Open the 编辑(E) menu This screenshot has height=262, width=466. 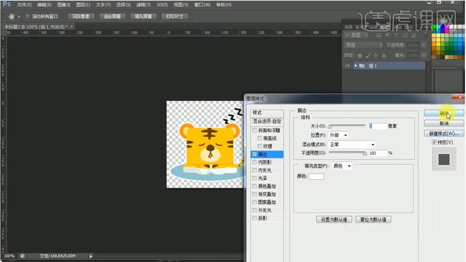[44, 5]
